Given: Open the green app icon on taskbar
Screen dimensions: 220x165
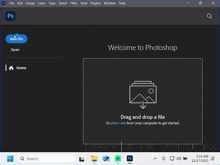Looking at the screenshot, I should pos(118,159).
